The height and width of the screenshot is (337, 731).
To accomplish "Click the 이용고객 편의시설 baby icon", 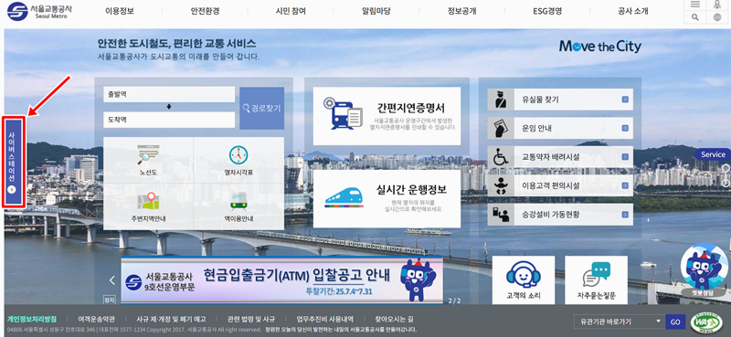I will pos(500,185).
